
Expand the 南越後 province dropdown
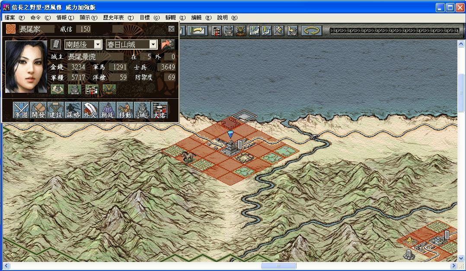pyautogui.click(x=98, y=44)
